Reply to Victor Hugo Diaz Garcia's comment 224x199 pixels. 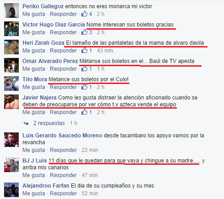tap(64, 32)
